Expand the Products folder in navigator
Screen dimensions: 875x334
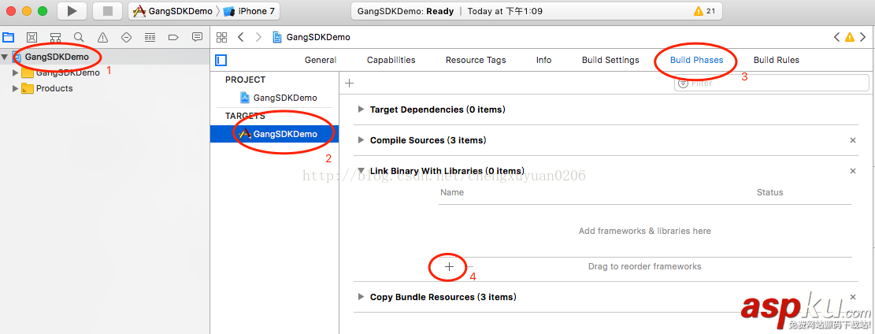pyautogui.click(x=15, y=88)
